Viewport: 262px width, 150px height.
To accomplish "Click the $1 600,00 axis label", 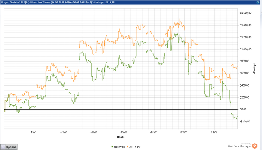I will (x=246, y=13).
